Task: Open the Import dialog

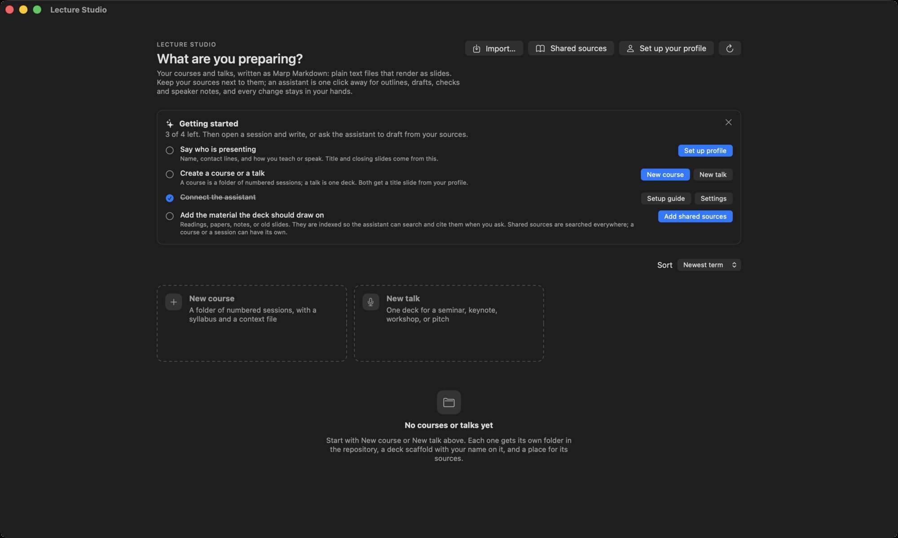Action: click(x=494, y=48)
